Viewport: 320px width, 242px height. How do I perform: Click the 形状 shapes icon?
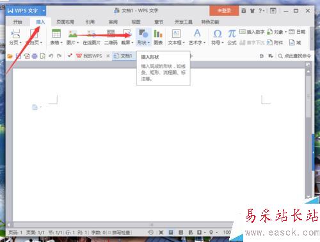(143, 34)
